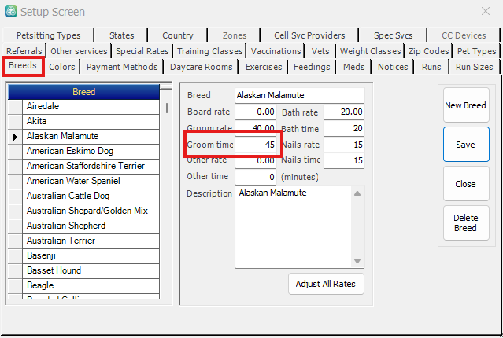The height and width of the screenshot is (338, 503).
Task: Open the Special Rates tab
Action: pyautogui.click(x=142, y=51)
